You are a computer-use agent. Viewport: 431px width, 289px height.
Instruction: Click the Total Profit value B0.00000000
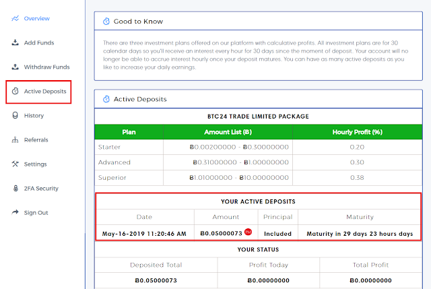point(370,280)
